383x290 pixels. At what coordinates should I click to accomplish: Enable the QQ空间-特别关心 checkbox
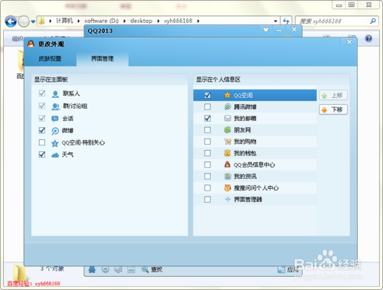click(42, 142)
